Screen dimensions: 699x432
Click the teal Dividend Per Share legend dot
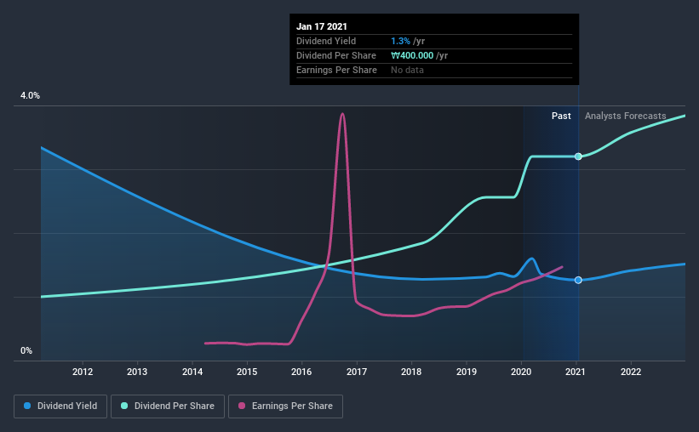coord(124,406)
